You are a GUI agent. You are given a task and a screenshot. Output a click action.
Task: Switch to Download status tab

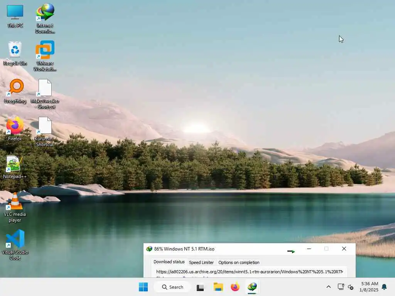point(169,262)
